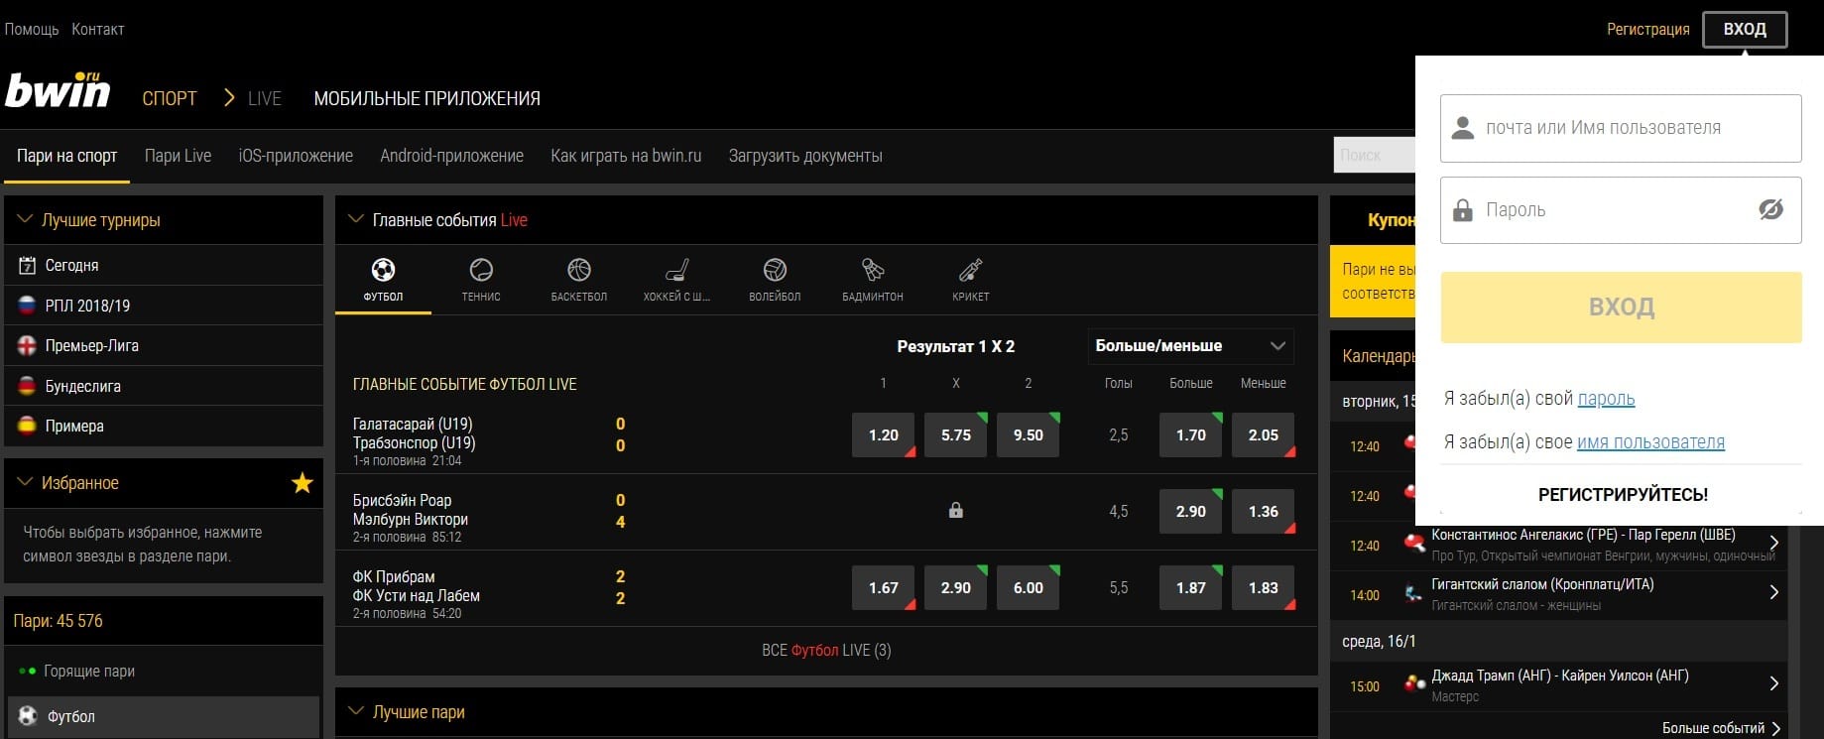Collapse the Главные события Live panel
Viewport: 1824px width, 739px height.
[x=355, y=219]
